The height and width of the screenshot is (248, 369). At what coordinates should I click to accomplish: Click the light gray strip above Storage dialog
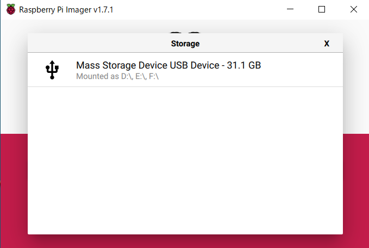[185, 27]
